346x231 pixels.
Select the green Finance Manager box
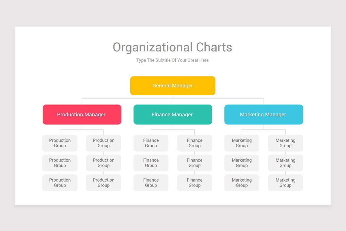point(173,115)
